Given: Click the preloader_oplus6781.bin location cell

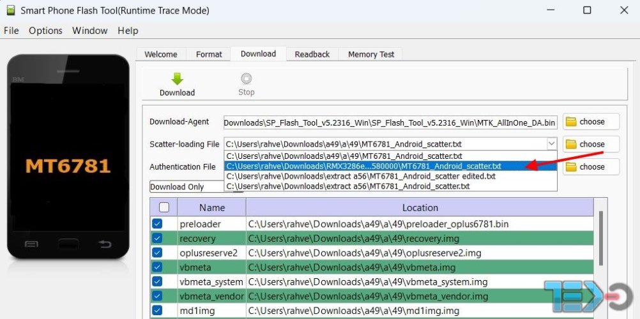Looking at the screenshot, I should 420,224.
